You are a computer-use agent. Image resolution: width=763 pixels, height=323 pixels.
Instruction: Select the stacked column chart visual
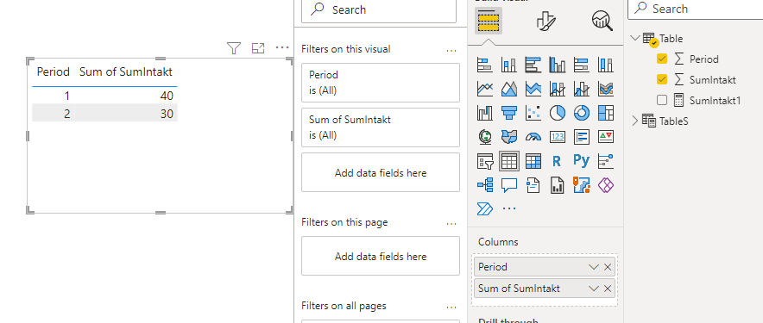509,65
